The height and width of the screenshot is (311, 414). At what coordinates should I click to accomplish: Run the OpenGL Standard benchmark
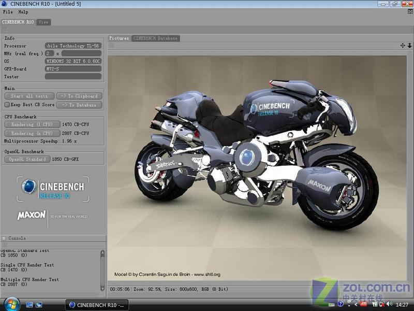tap(27, 159)
